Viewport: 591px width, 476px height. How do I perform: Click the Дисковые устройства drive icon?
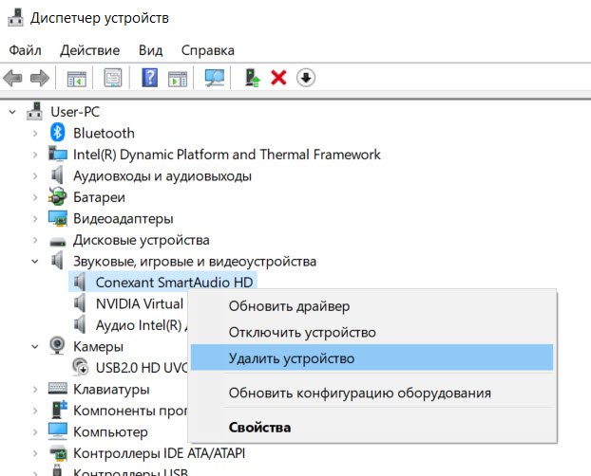coord(58,242)
